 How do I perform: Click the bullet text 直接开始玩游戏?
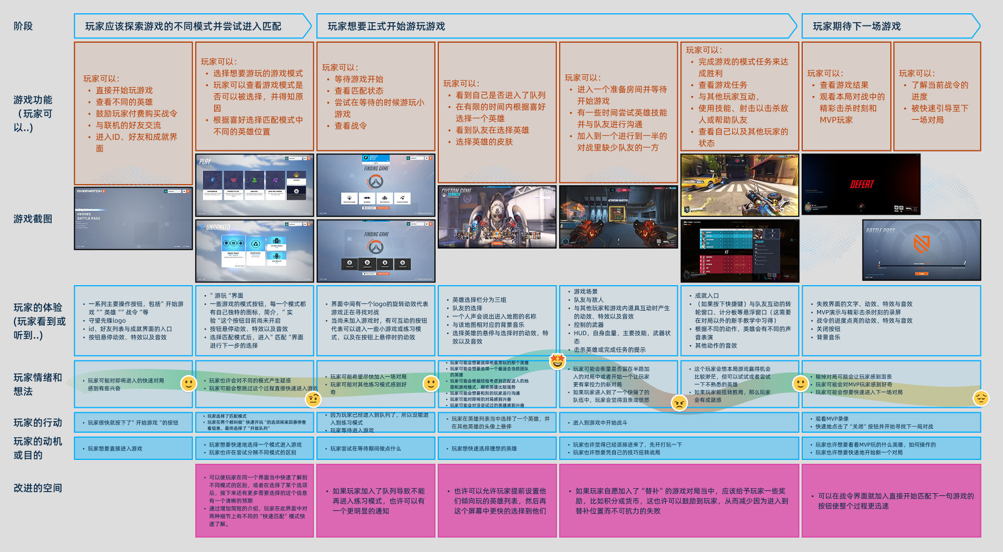[x=124, y=90]
